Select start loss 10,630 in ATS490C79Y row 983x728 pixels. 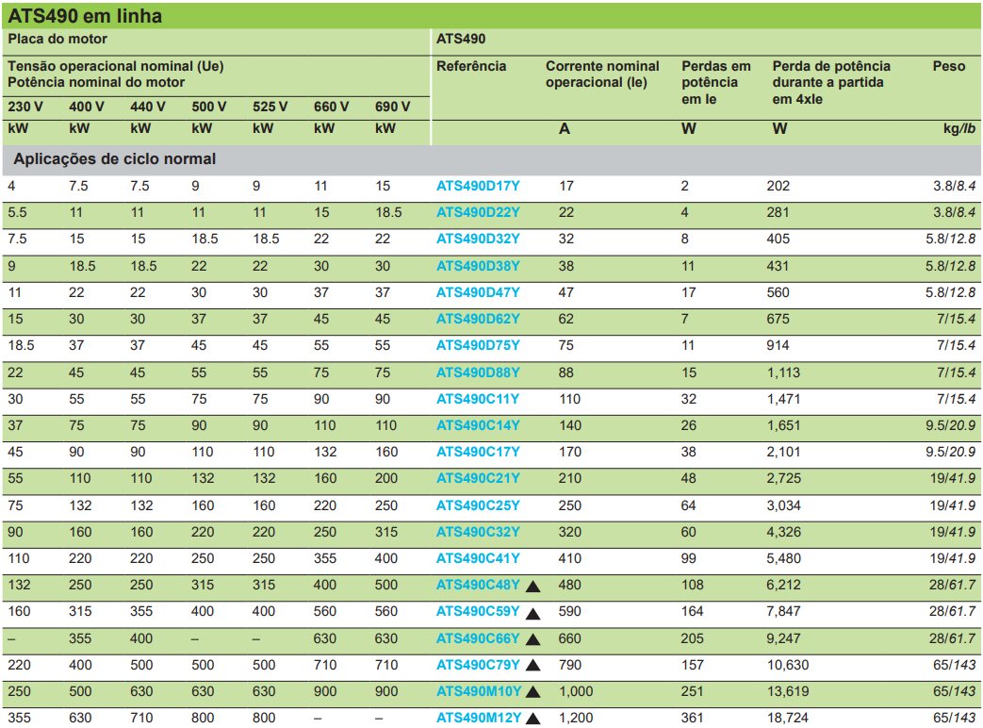point(788,665)
